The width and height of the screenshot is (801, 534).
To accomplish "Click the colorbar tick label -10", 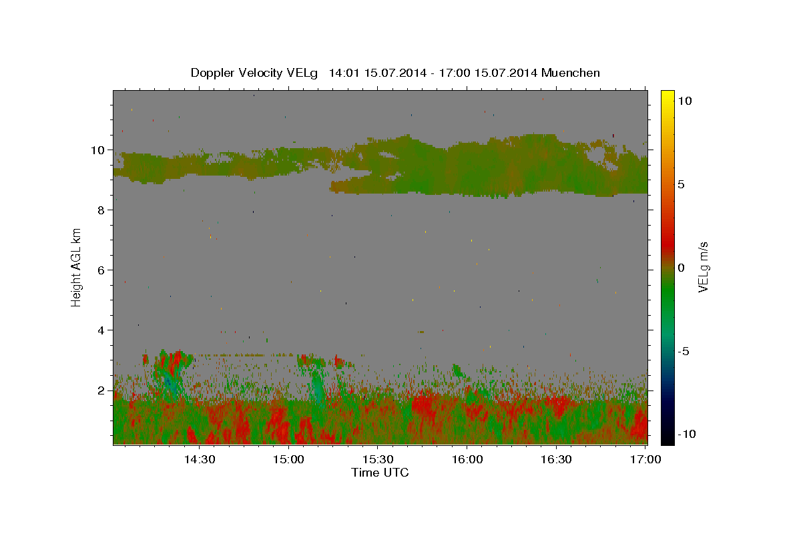I will point(686,435).
